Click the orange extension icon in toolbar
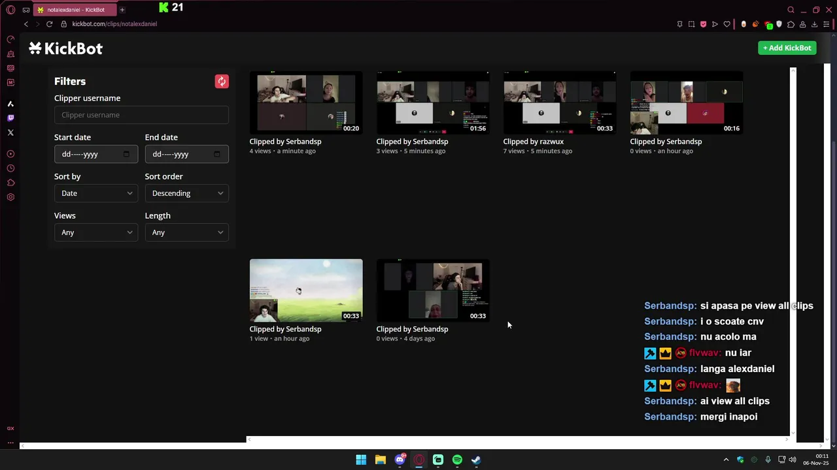837x470 pixels. point(755,24)
